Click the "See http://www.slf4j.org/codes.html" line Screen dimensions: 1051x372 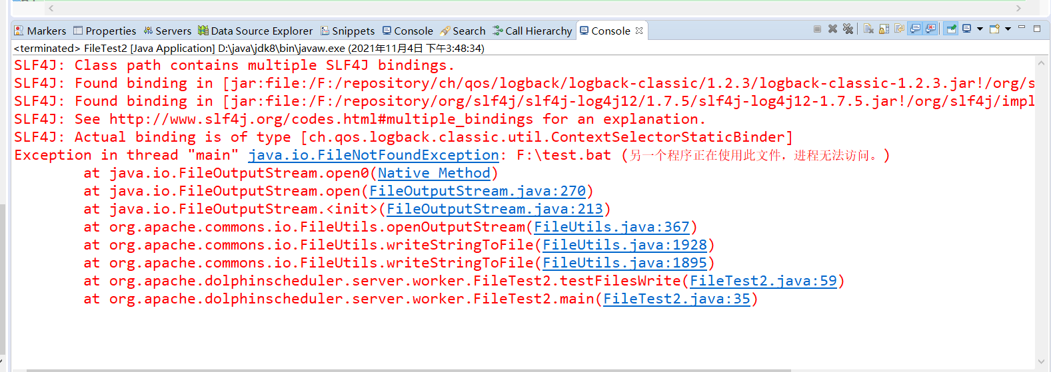[360, 119]
